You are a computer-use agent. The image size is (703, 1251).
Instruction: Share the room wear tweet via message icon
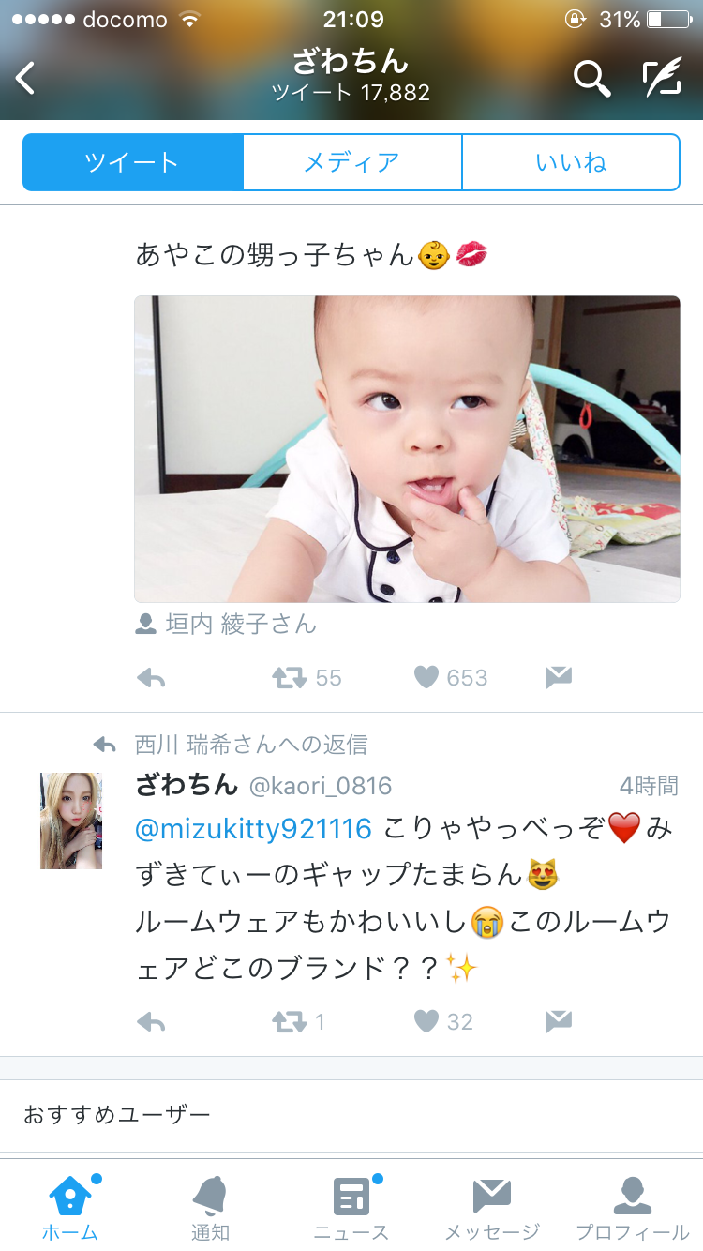pyautogui.click(x=559, y=1020)
